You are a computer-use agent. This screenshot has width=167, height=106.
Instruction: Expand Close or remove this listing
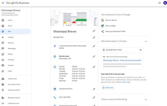[x=146, y=100]
